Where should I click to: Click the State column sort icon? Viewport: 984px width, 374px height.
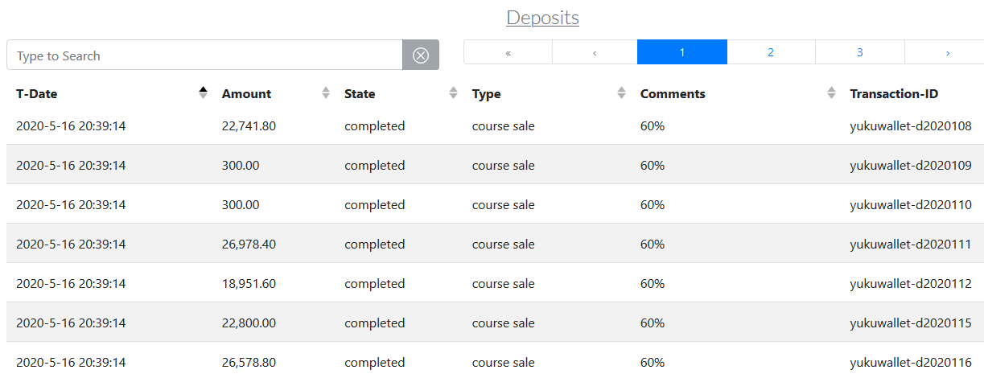click(454, 93)
